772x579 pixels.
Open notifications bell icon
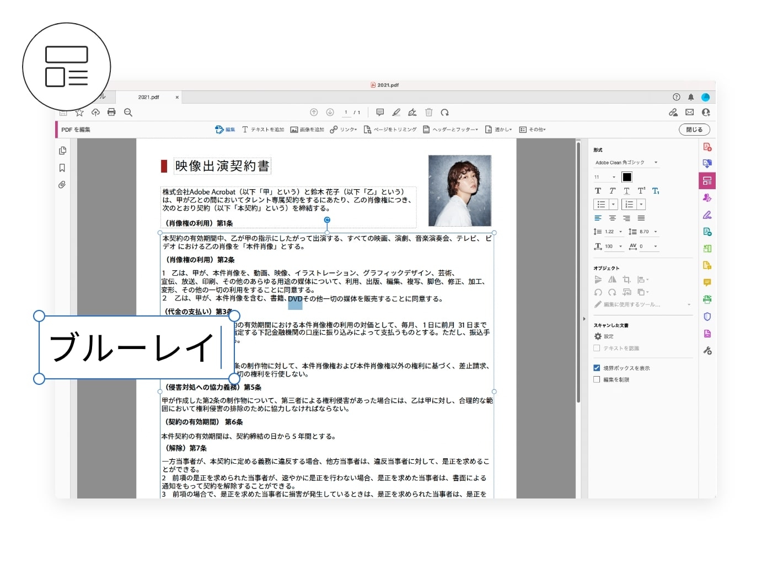[691, 97]
